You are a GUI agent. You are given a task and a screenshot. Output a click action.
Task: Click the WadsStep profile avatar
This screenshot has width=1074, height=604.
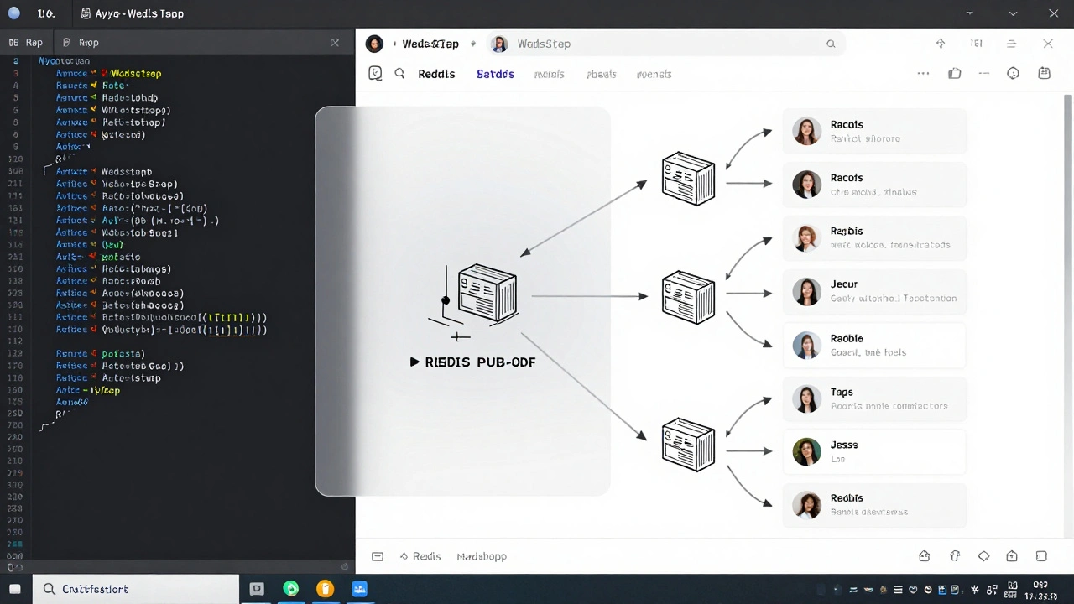pyautogui.click(x=499, y=44)
